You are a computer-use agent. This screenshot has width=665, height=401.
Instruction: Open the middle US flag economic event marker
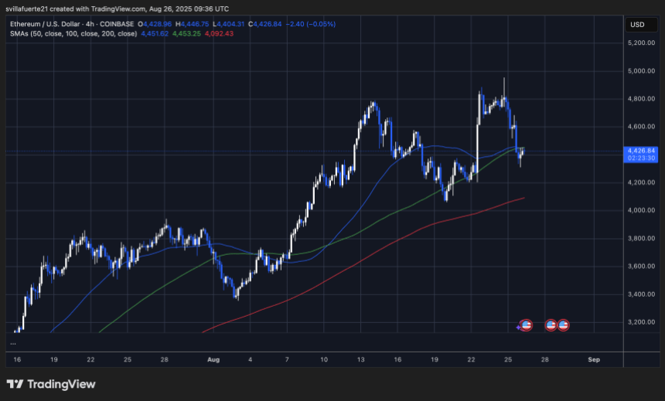(x=551, y=325)
